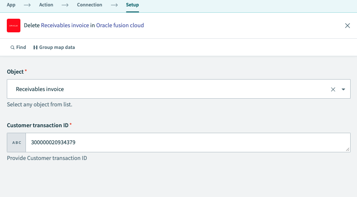The height and width of the screenshot is (197, 357).
Task: Open the Connection step tab
Action: point(89,5)
